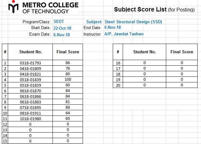Select program value 'SEDT'

click(x=59, y=21)
